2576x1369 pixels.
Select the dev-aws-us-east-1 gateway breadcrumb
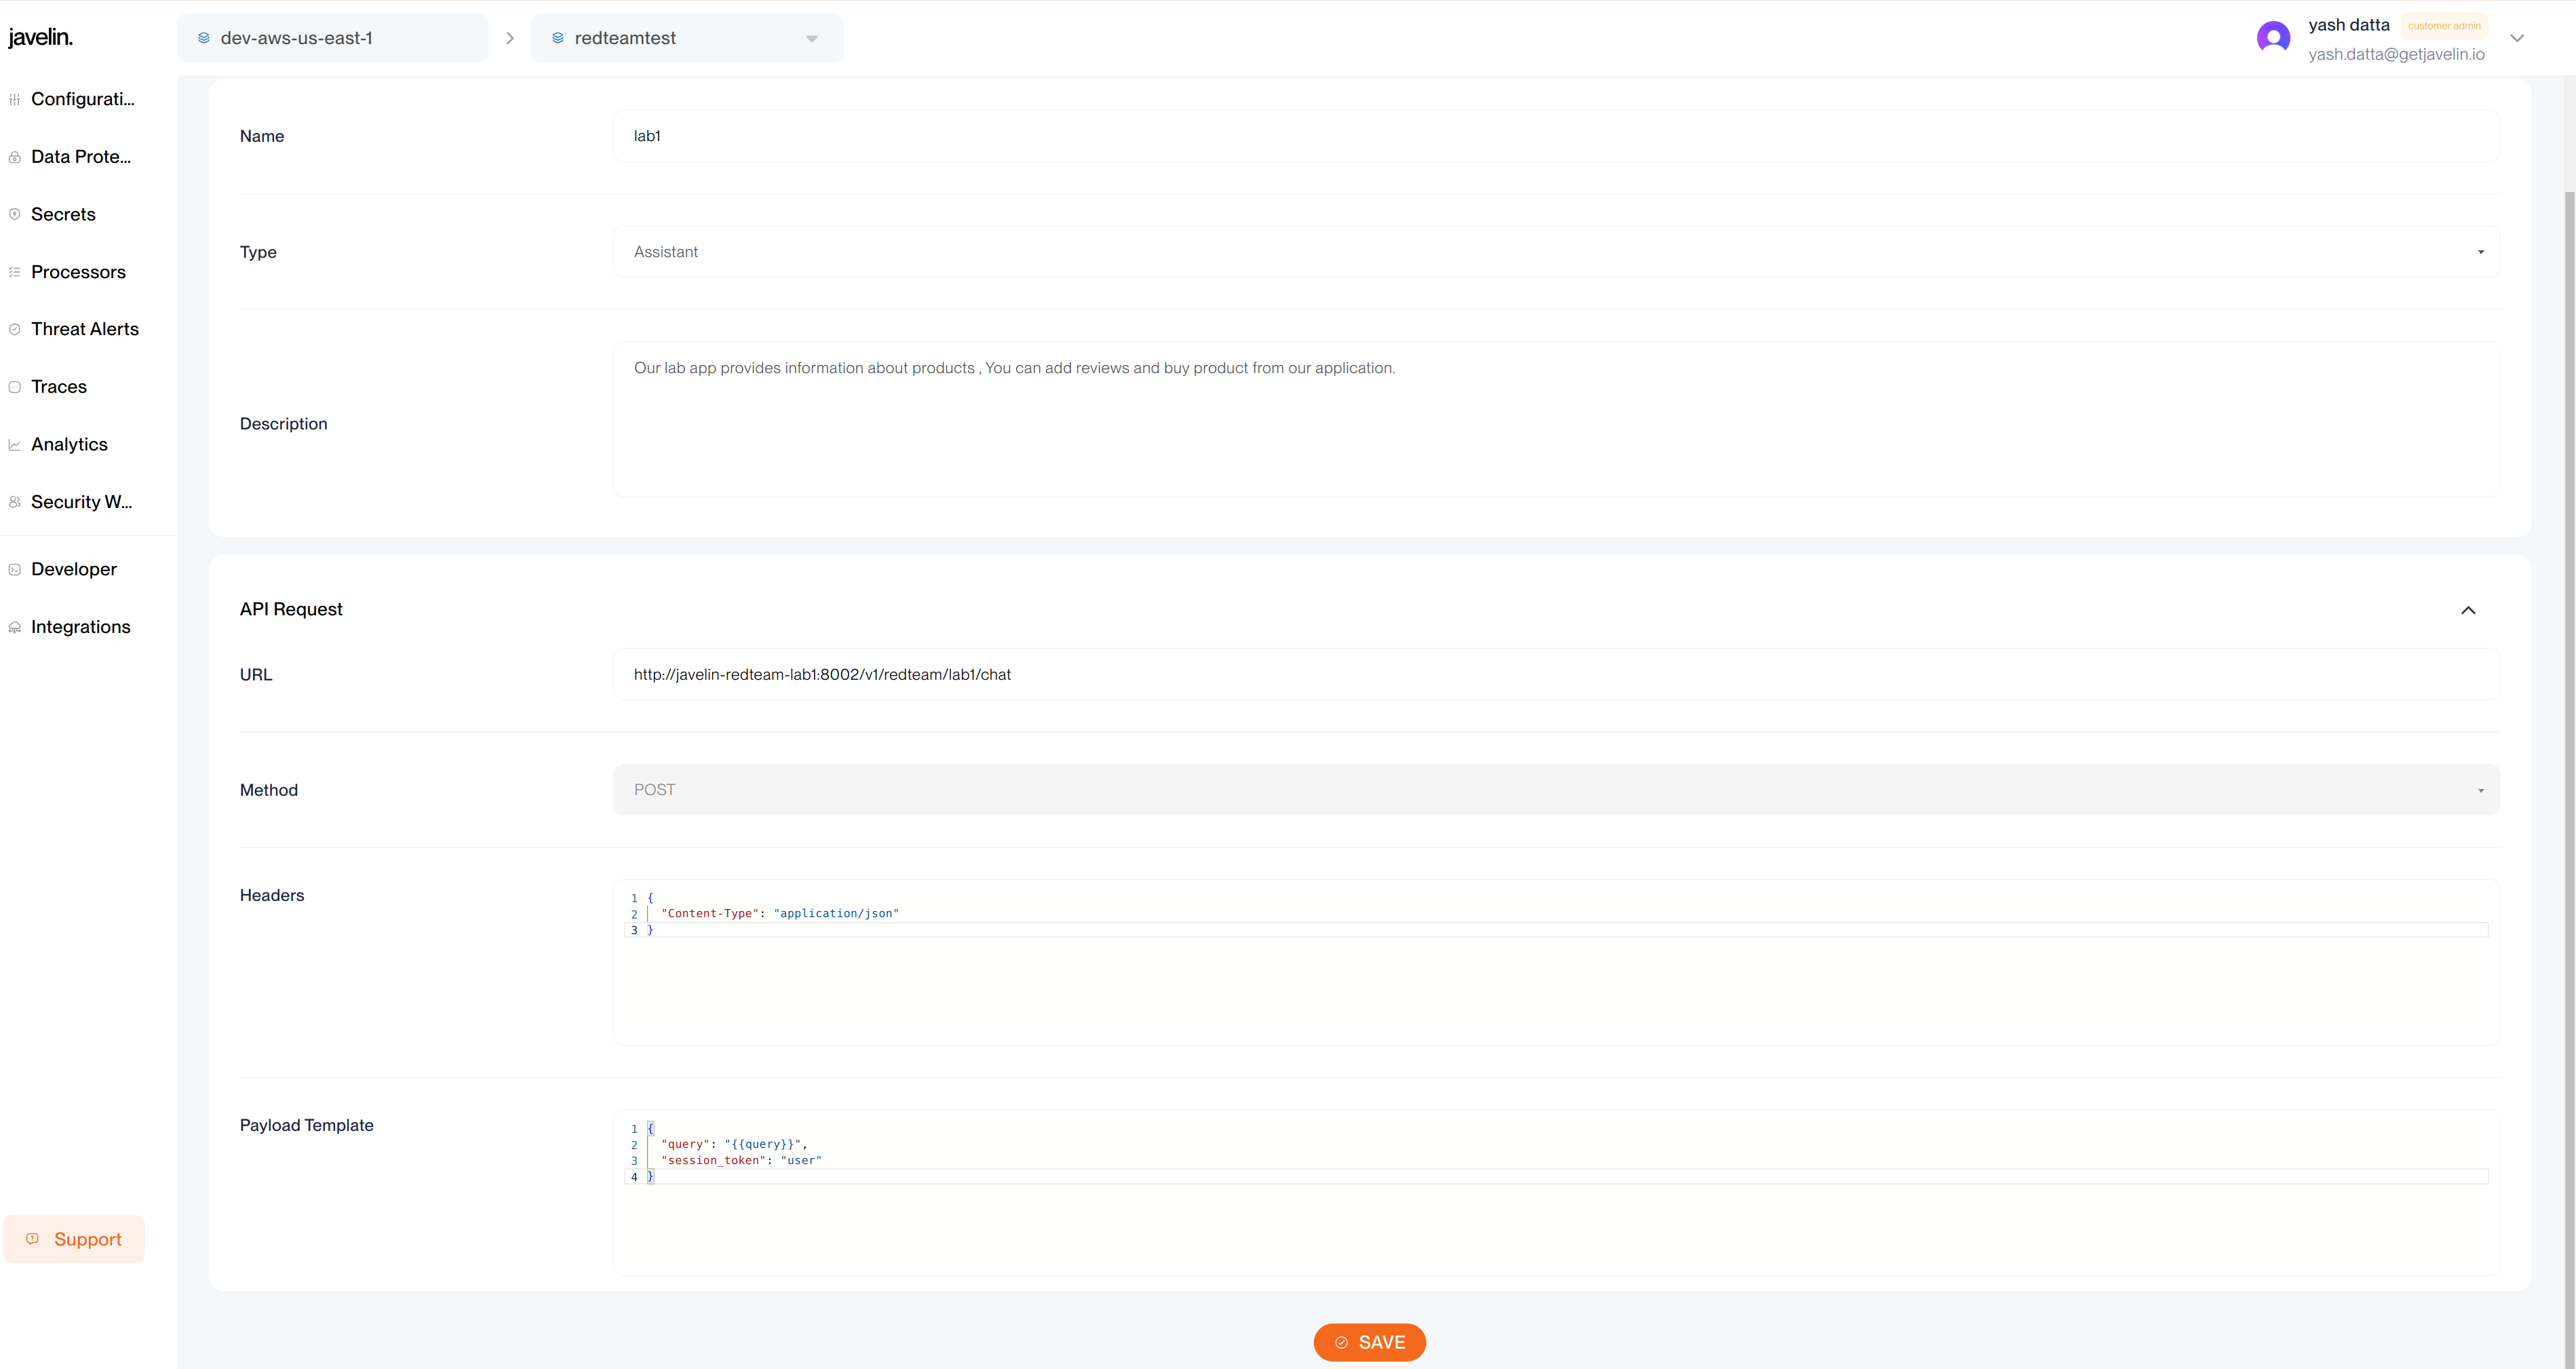[333, 38]
